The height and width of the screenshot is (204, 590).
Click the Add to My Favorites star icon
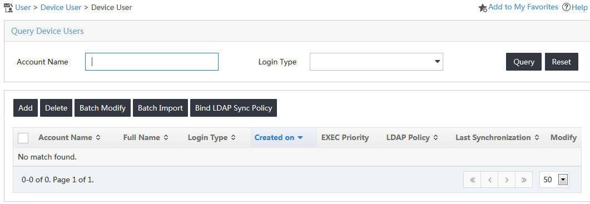click(483, 8)
